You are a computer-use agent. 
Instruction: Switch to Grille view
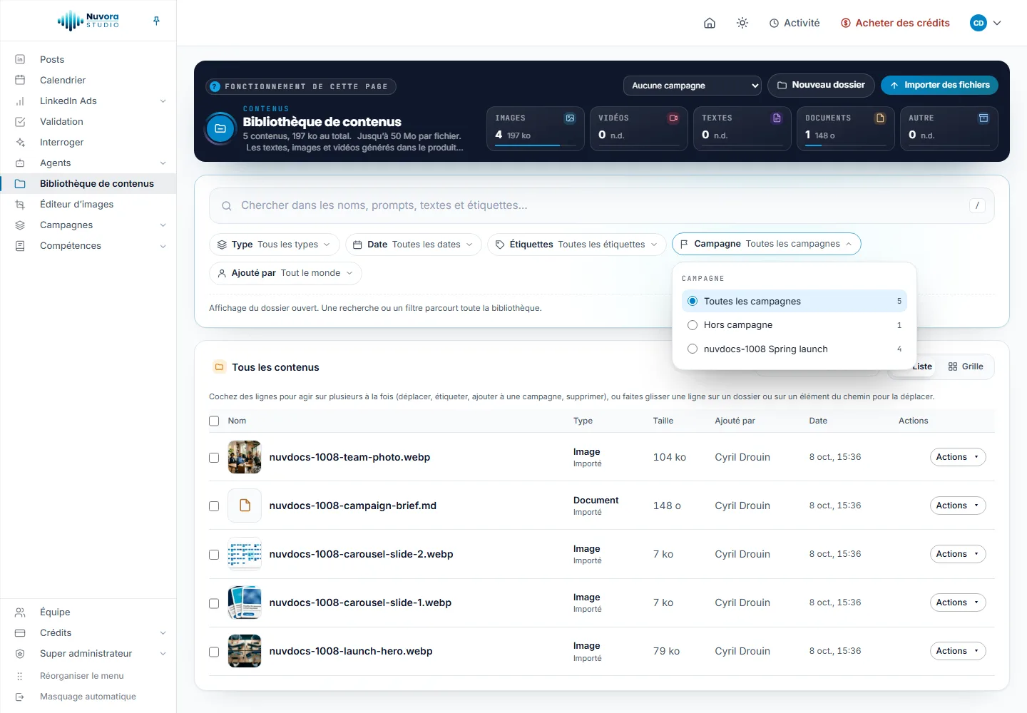966,366
